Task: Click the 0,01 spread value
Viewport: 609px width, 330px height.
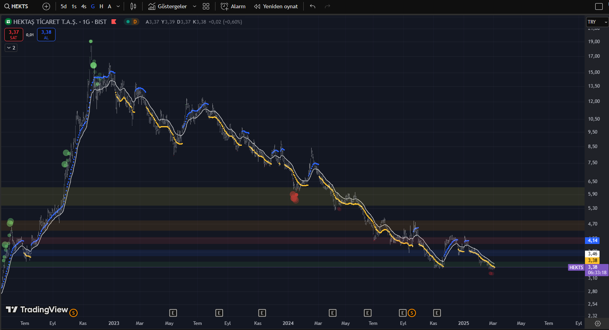Action: point(30,35)
